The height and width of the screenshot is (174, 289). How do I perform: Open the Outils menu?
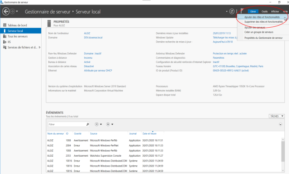[265, 12]
